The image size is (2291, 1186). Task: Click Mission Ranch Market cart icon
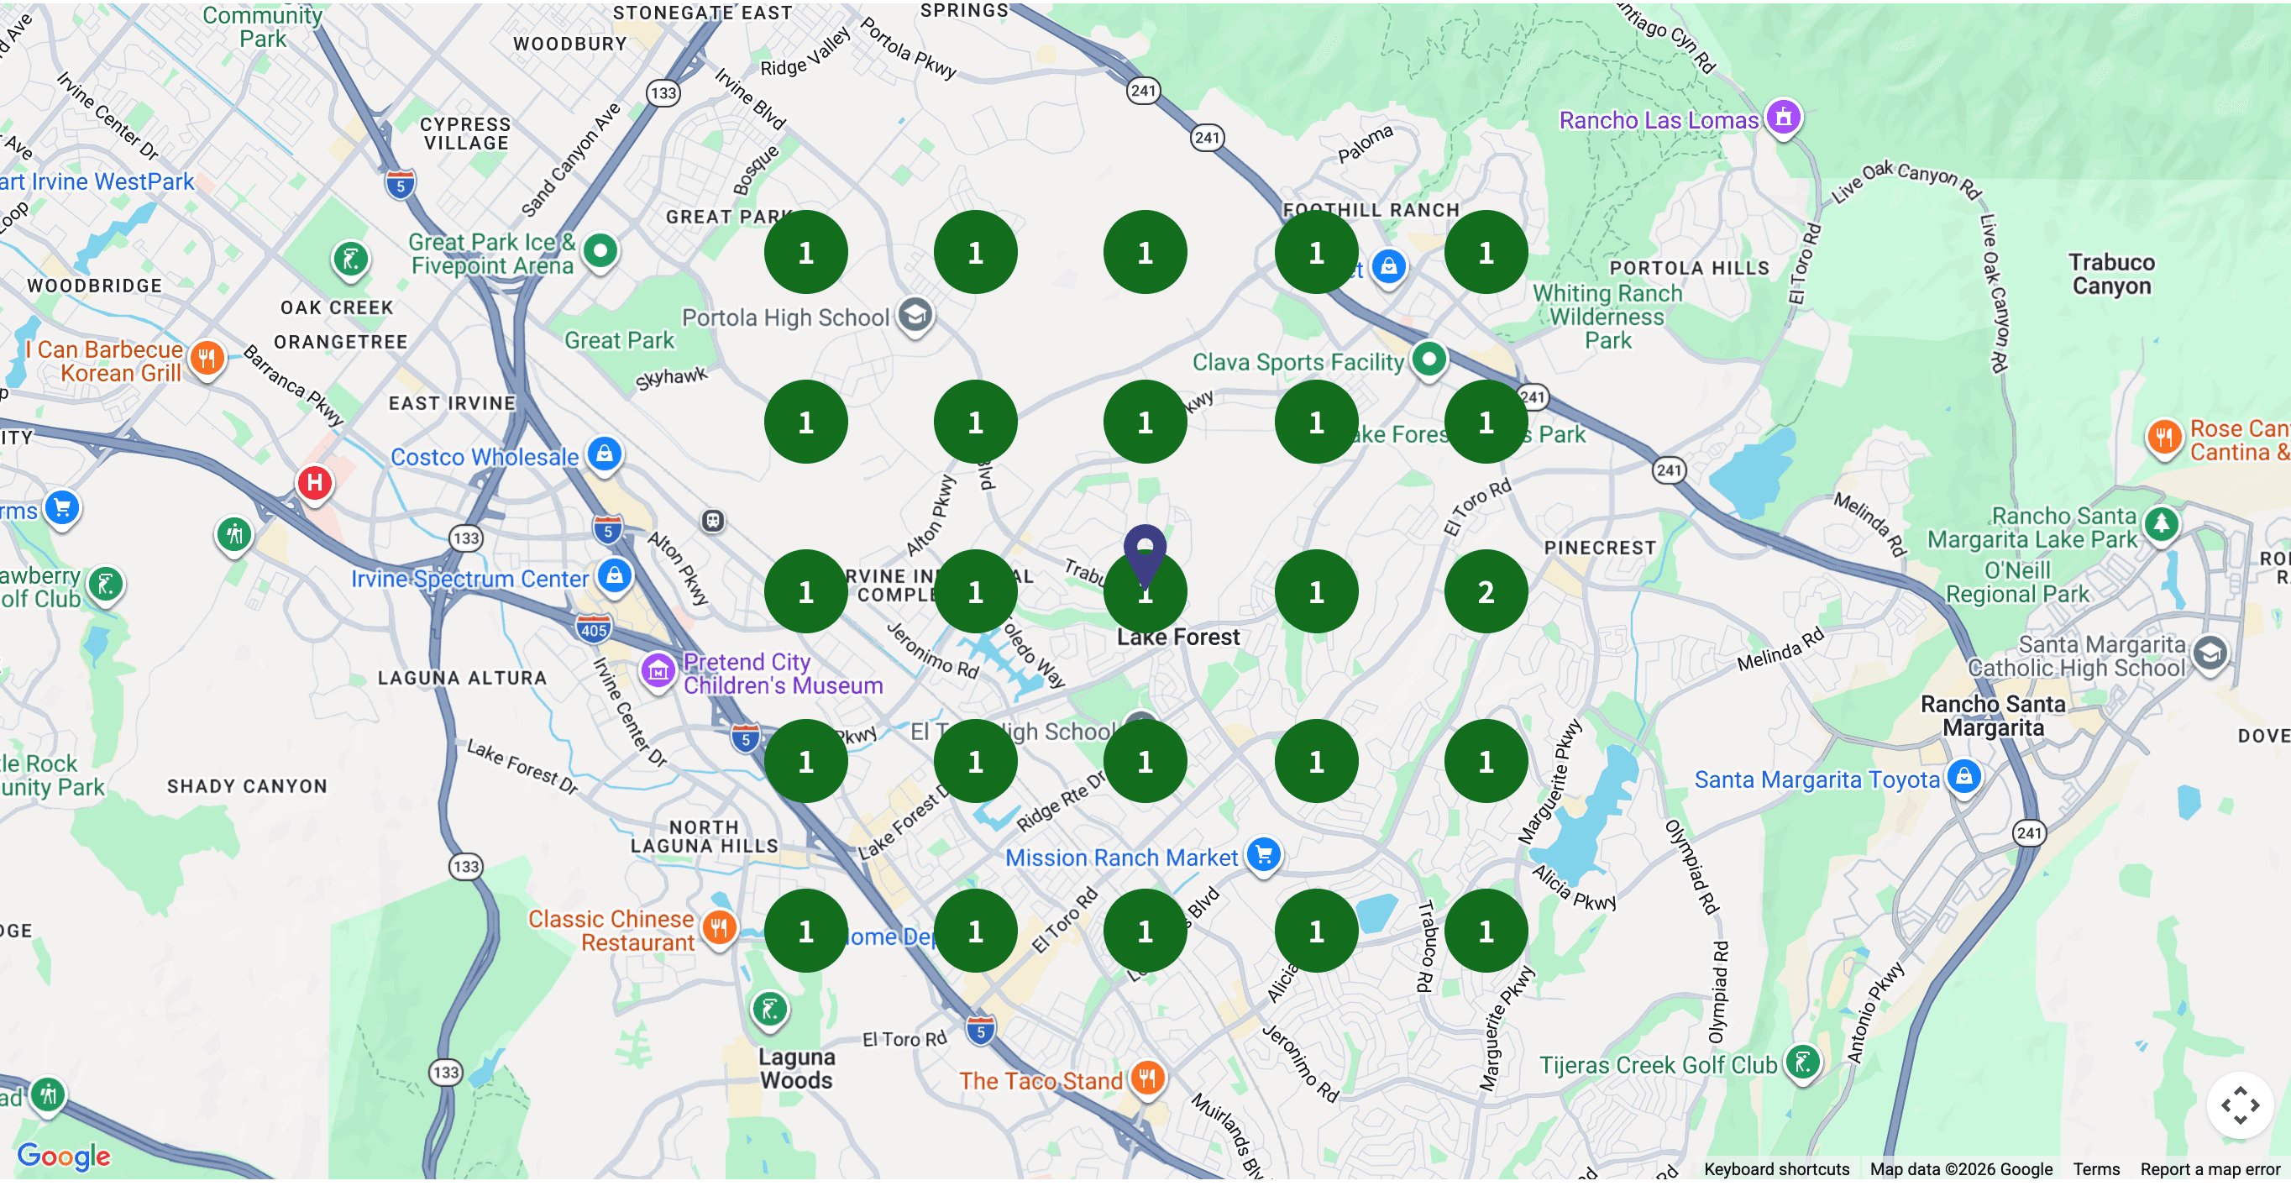coord(1264,857)
